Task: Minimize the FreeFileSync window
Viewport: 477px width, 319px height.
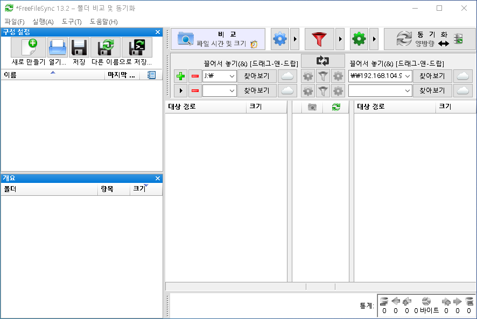Action: [x=415, y=8]
